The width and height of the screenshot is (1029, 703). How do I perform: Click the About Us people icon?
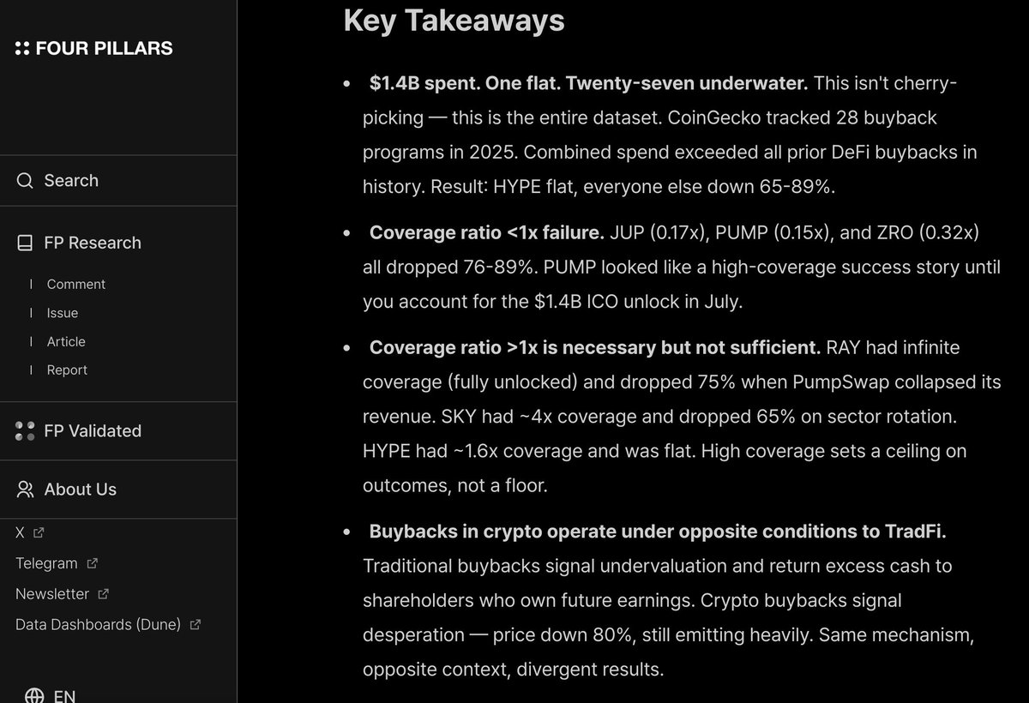click(x=26, y=490)
